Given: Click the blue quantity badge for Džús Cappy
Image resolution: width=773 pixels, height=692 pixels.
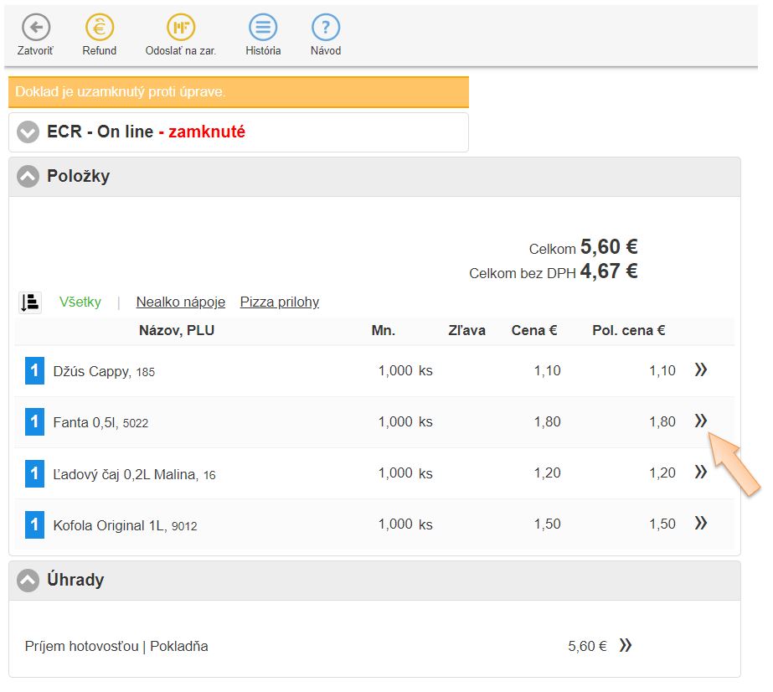Looking at the screenshot, I should (34, 370).
